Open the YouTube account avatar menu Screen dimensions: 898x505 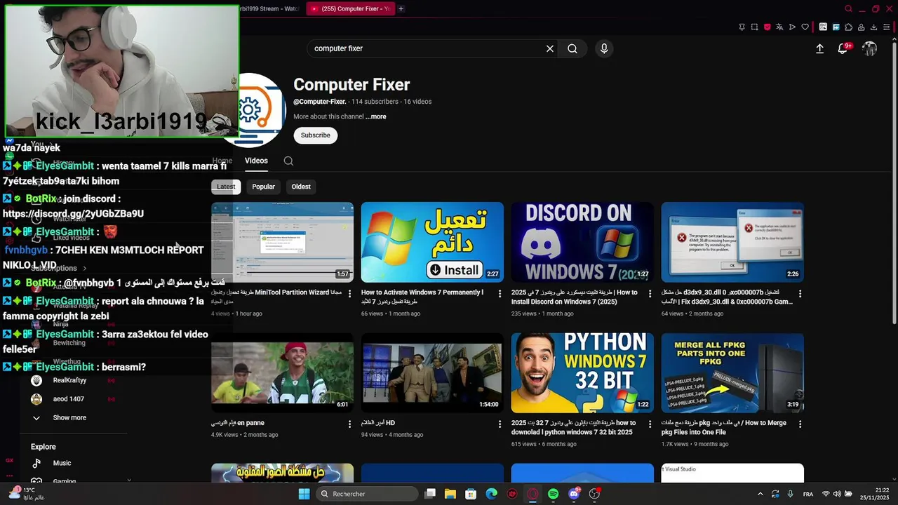pyautogui.click(x=869, y=48)
